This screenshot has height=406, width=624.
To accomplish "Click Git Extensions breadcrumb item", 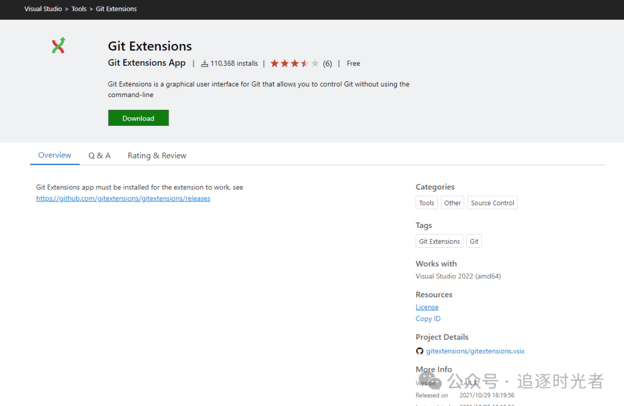I will tap(116, 9).
